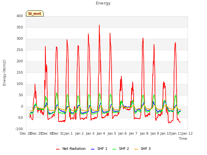
Task: Click the red Net Radiation legend swatch
Action: 58,149
